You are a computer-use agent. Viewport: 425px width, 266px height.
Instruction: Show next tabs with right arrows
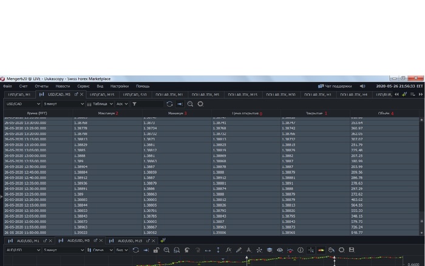pyautogui.click(x=421, y=94)
